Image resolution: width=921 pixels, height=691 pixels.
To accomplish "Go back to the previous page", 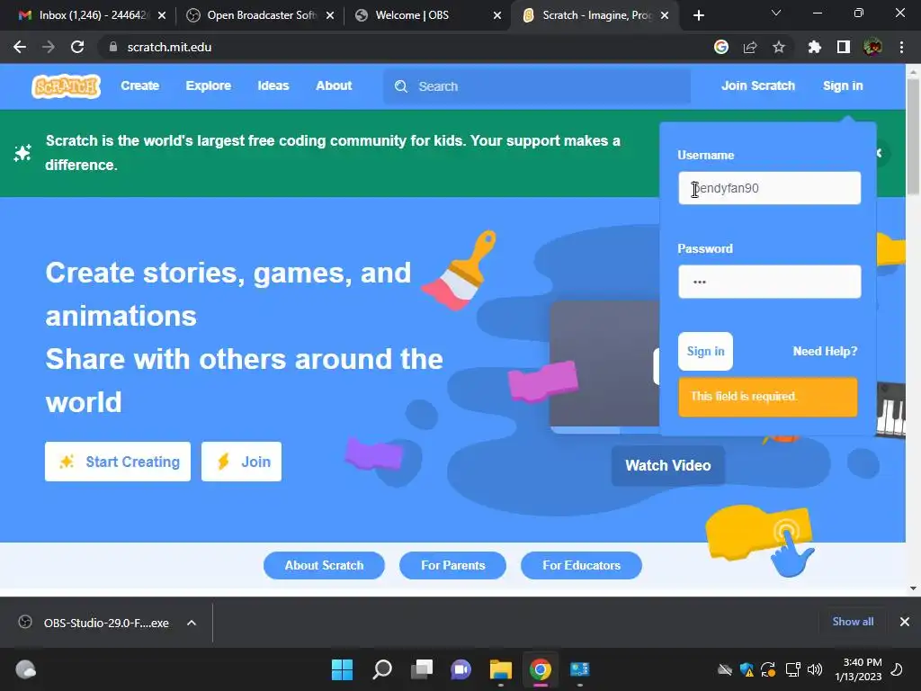I will tap(20, 47).
